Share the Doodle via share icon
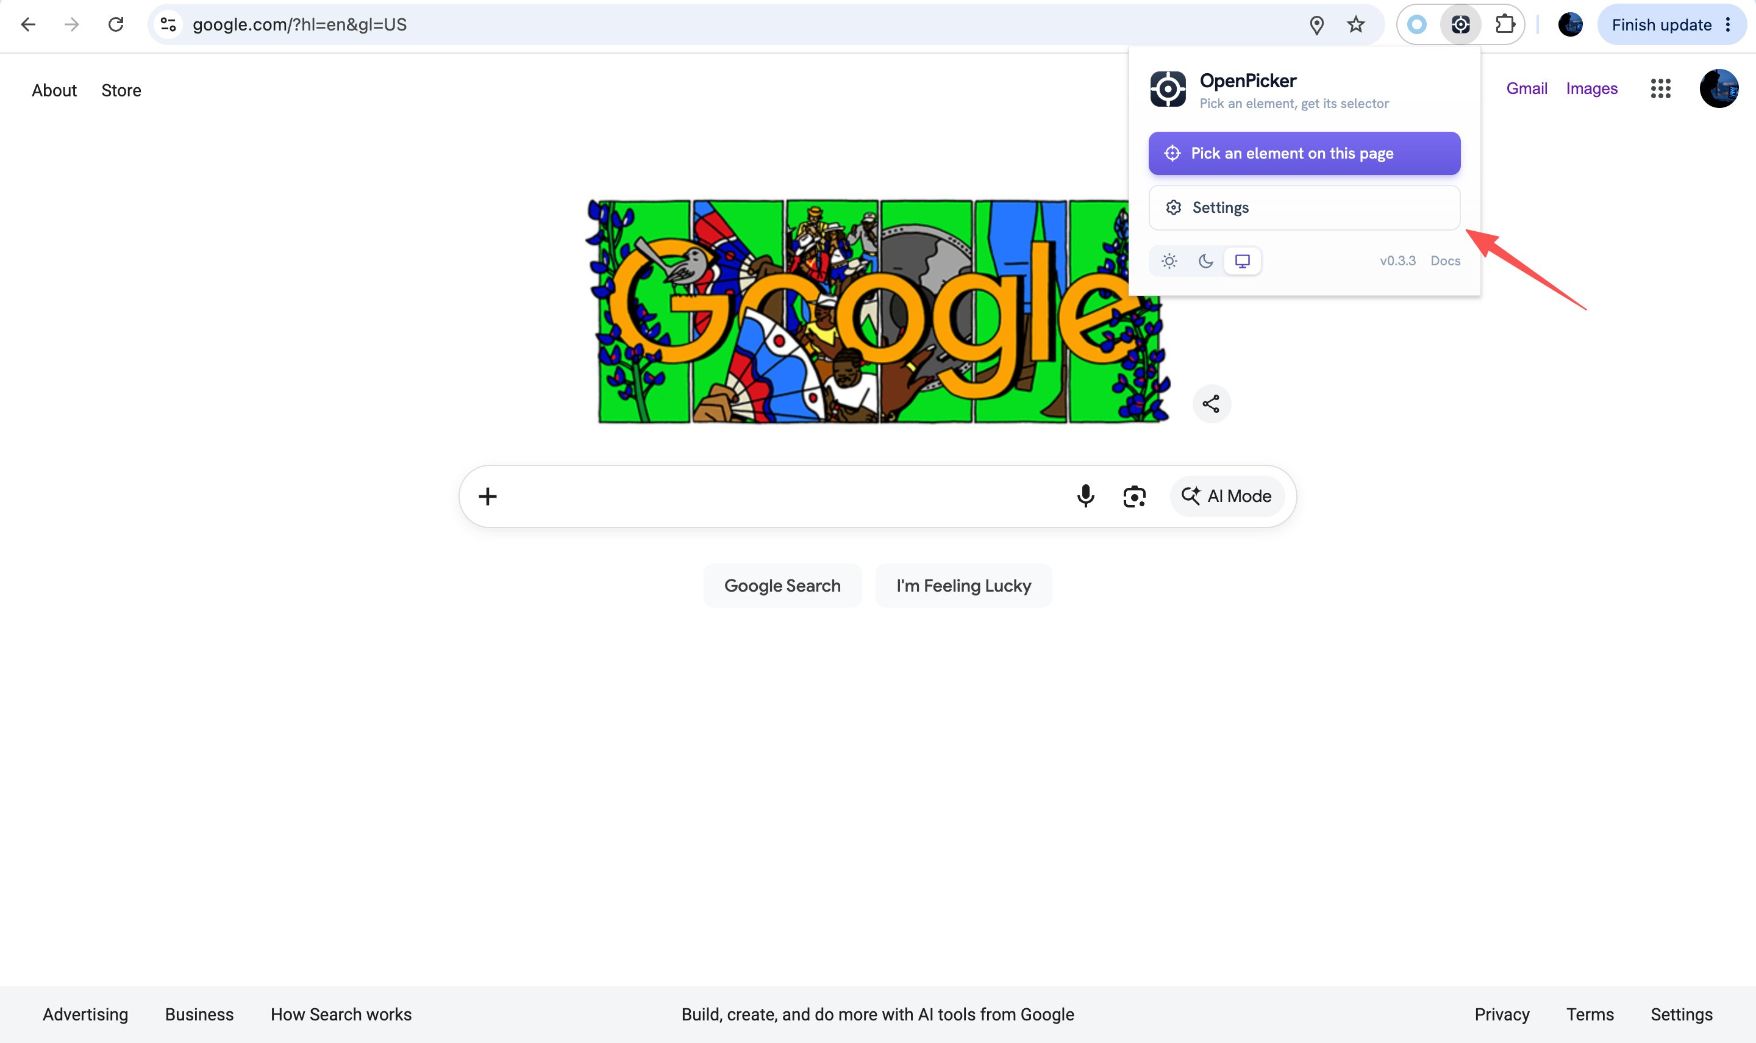The width and height of the screenshot is (1756, 1043). tap(1211, 403)
